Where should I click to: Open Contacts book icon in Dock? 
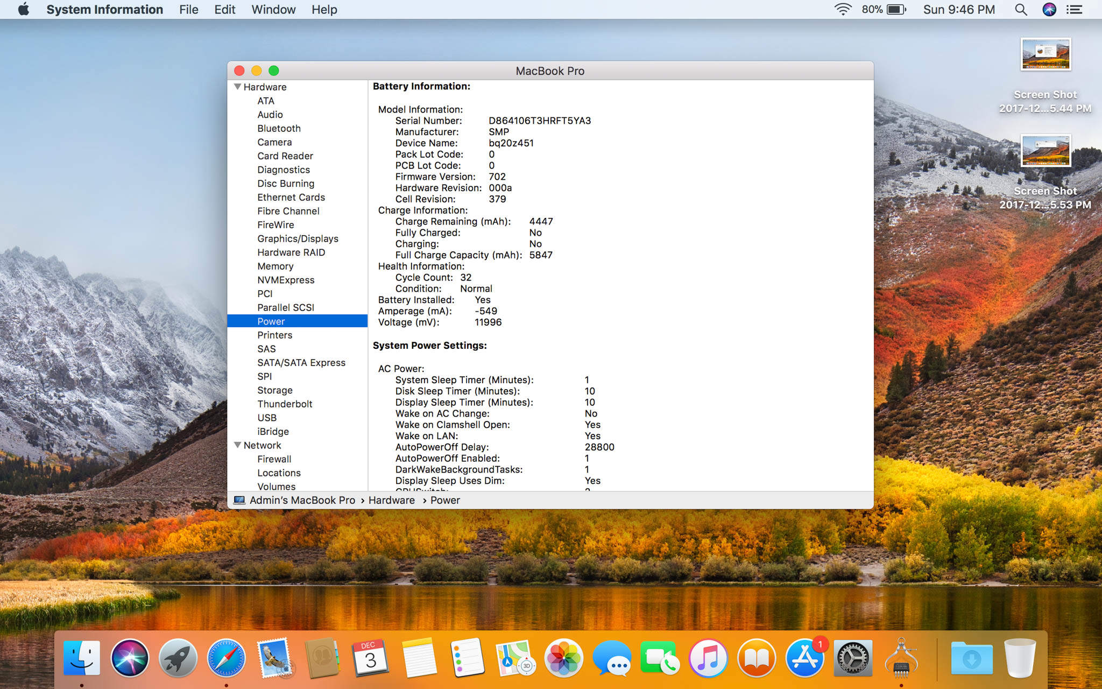click(323, 657)
